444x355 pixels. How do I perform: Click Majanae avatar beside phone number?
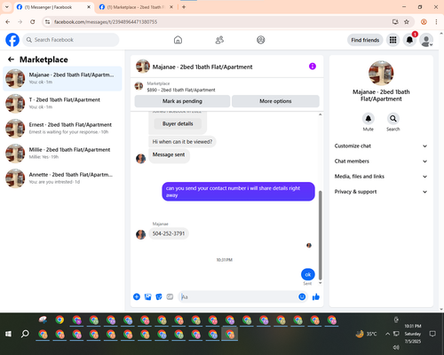pyautogui.click(x=140, y=234)
